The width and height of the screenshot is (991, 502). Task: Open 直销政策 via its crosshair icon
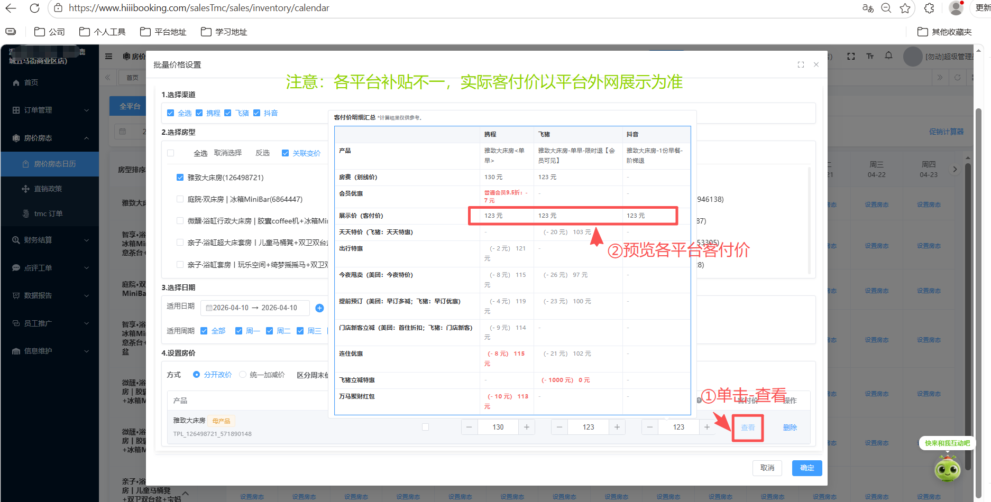point(25,189)
